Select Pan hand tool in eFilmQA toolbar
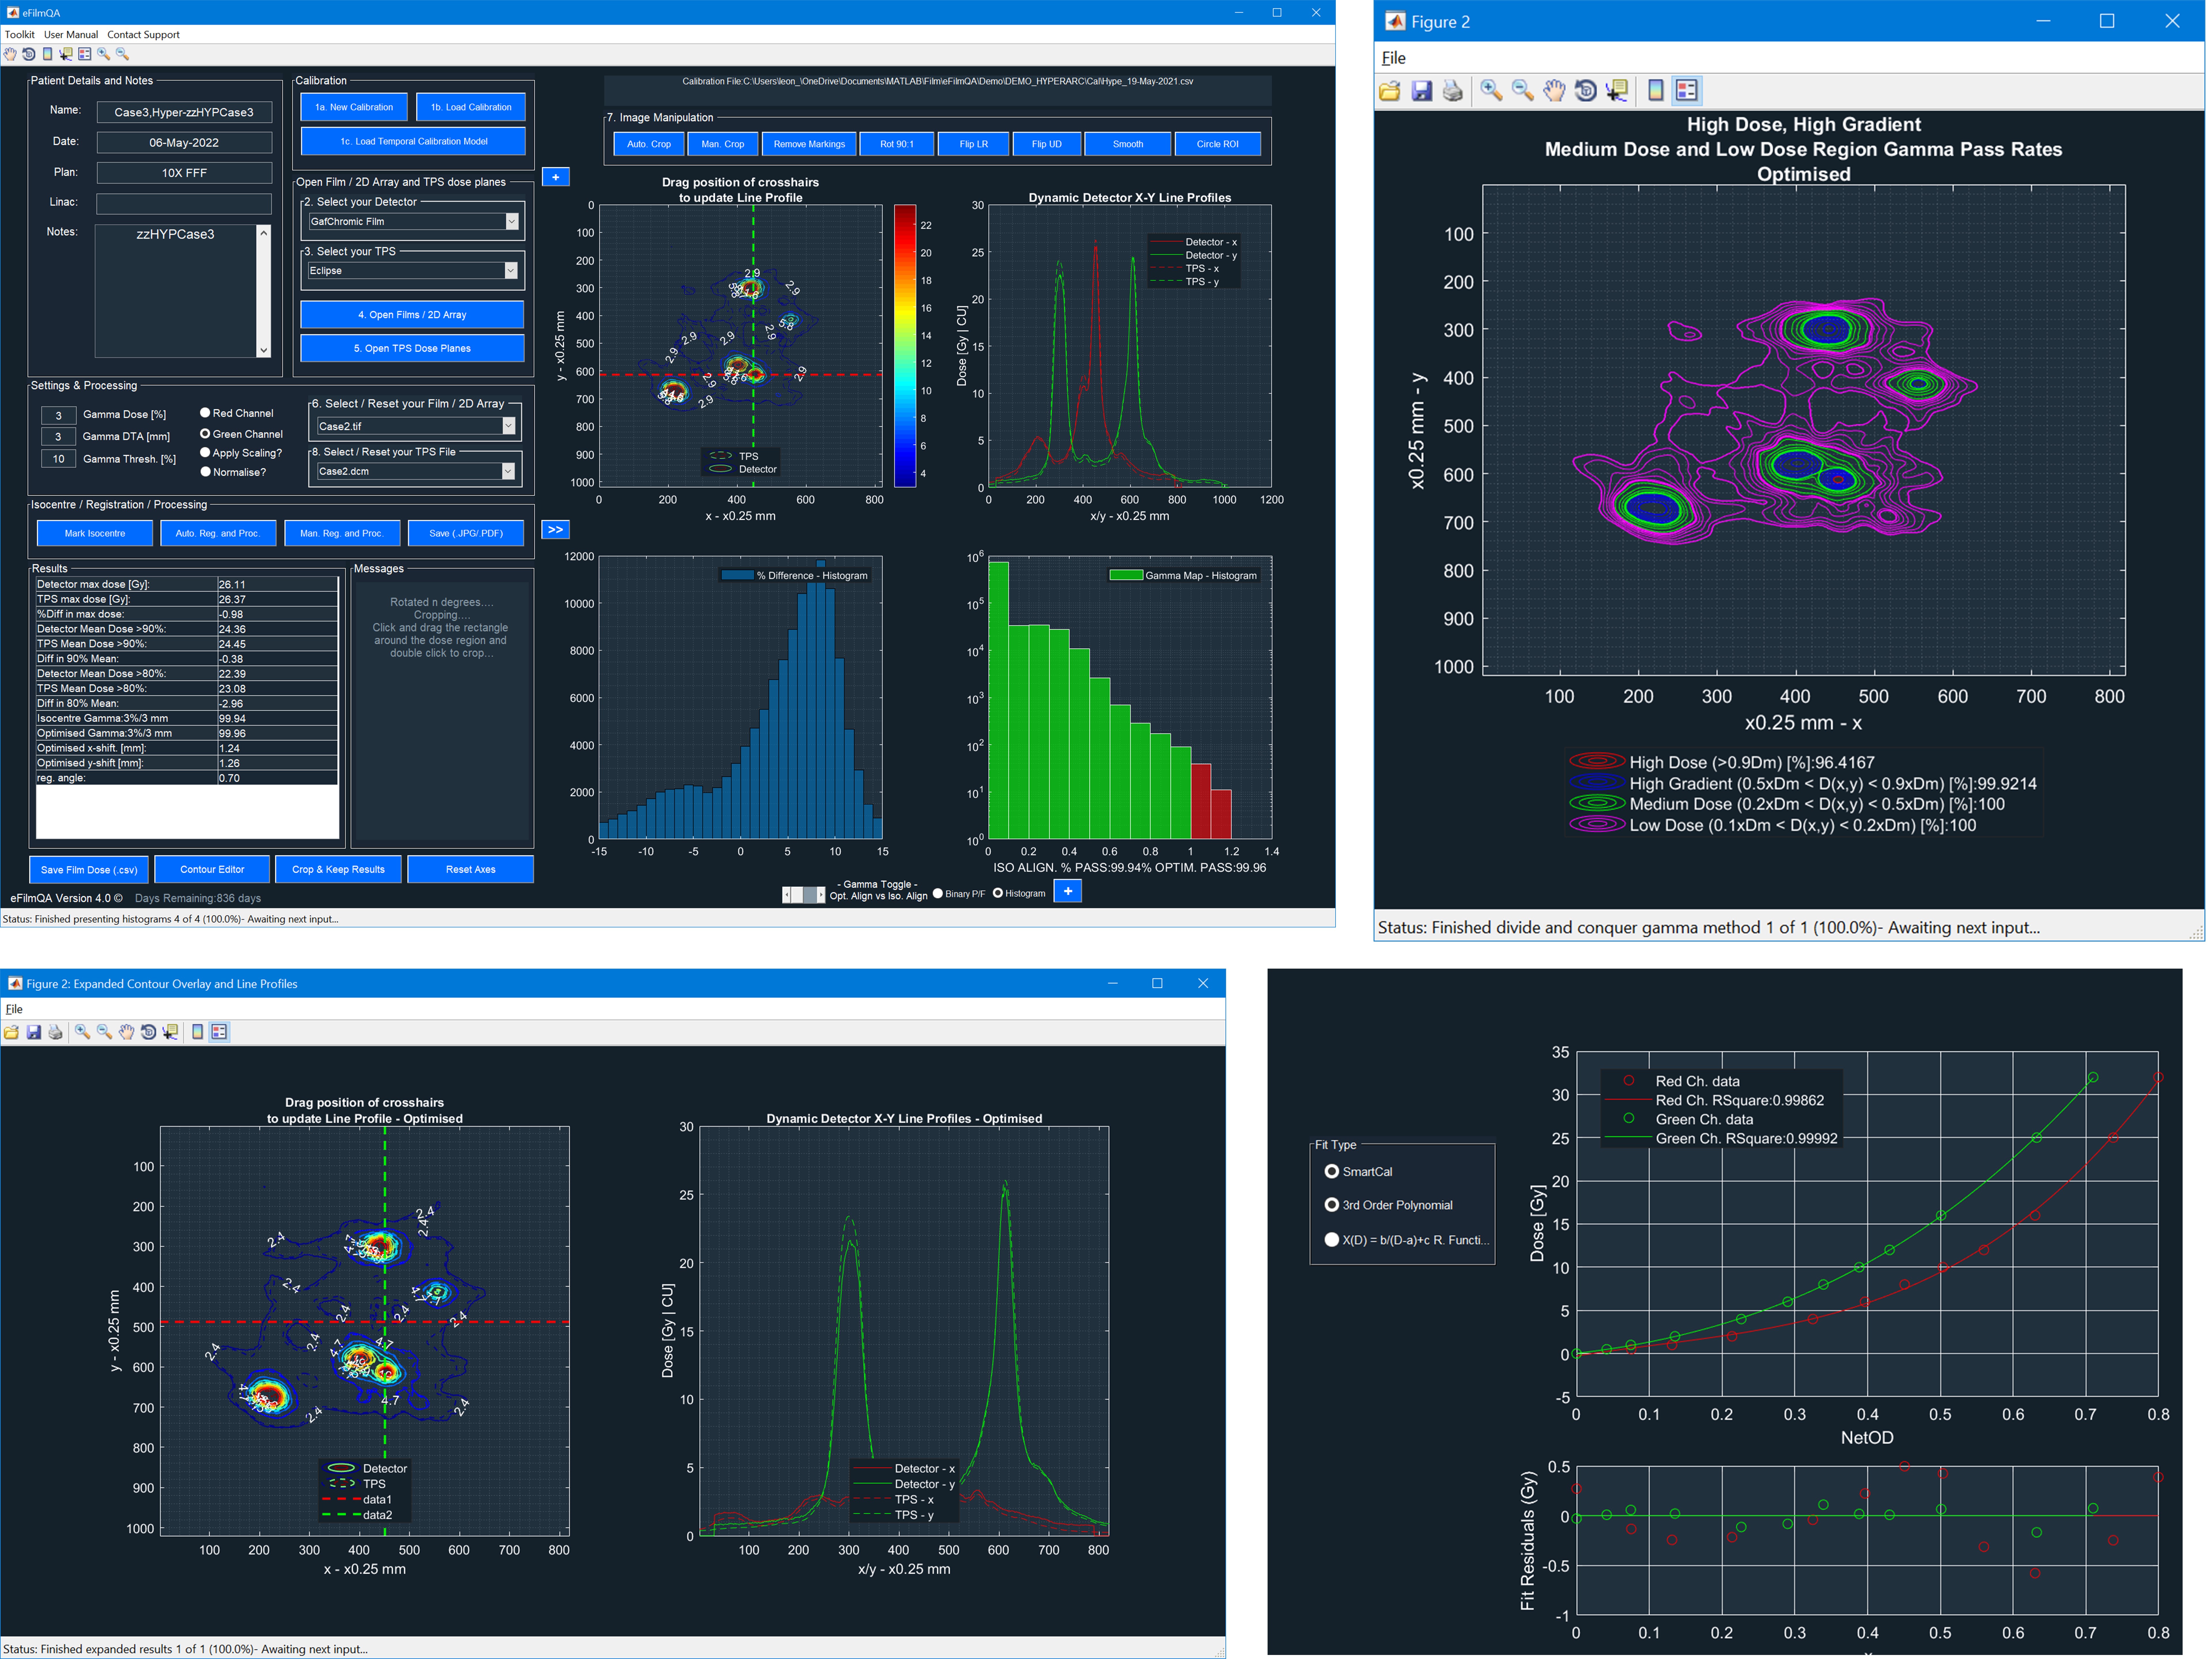 pos(10,54)
